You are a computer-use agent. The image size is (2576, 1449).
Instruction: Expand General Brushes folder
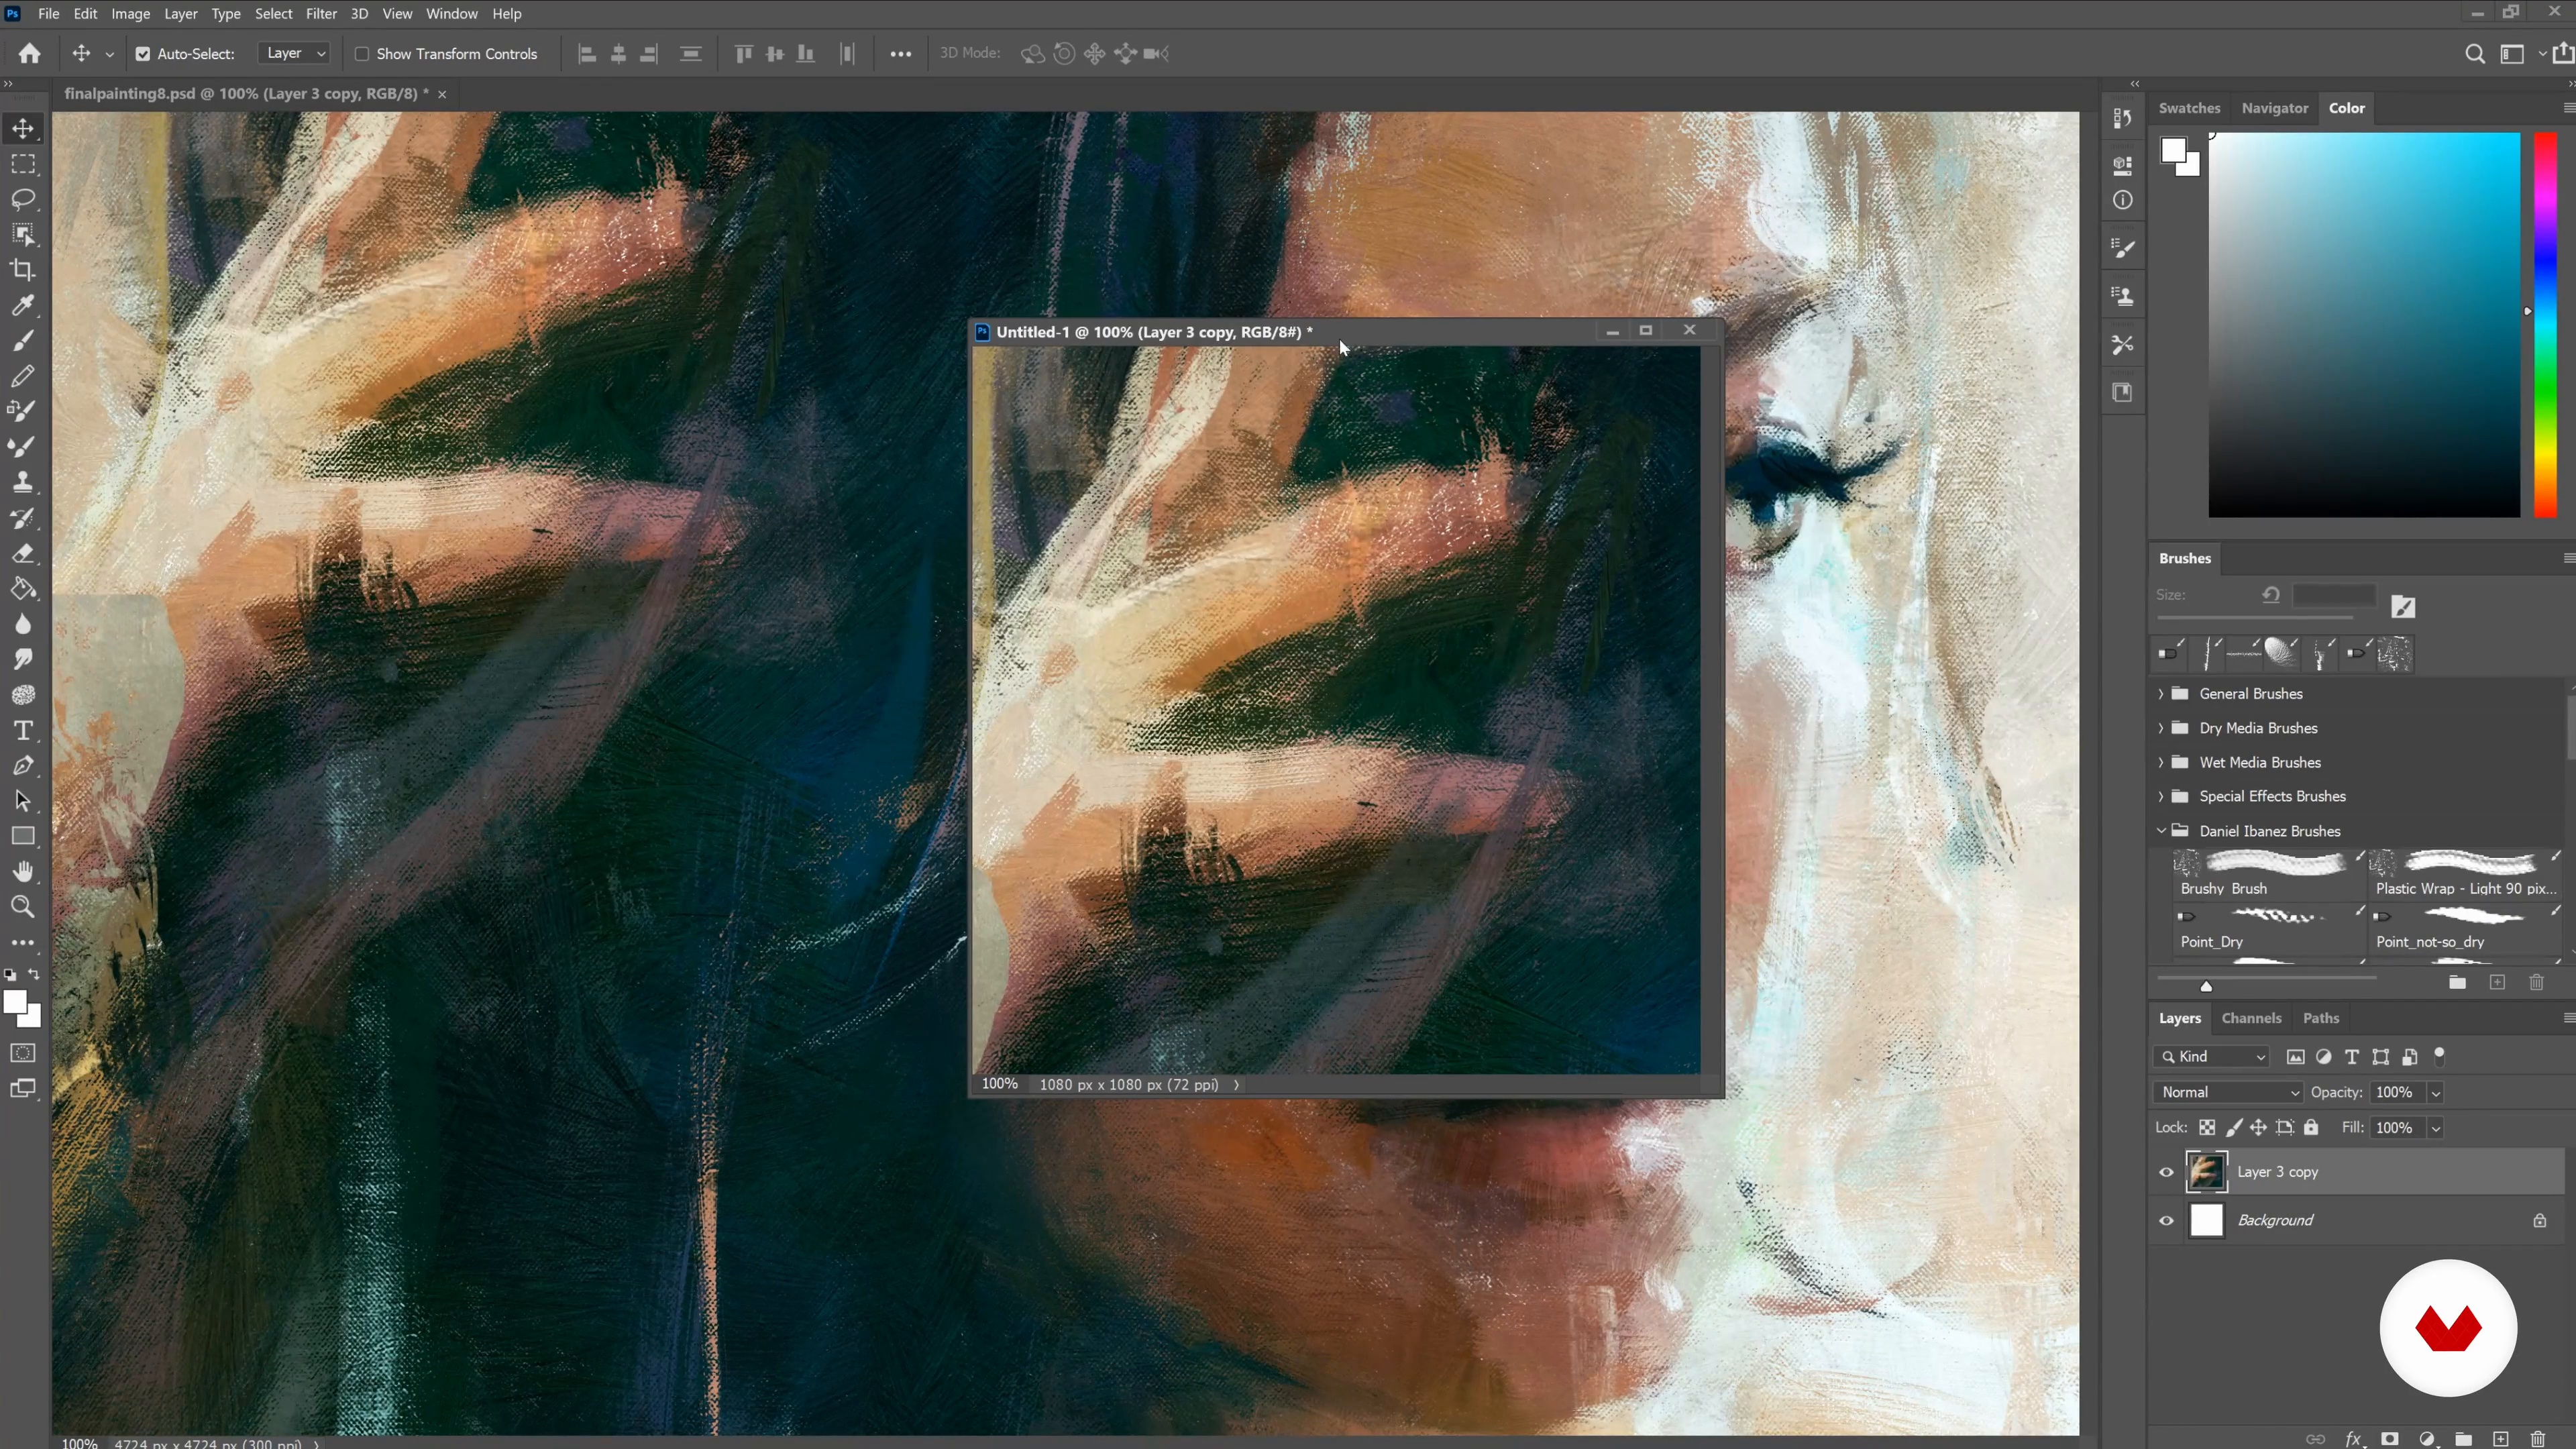(2161, 694)
